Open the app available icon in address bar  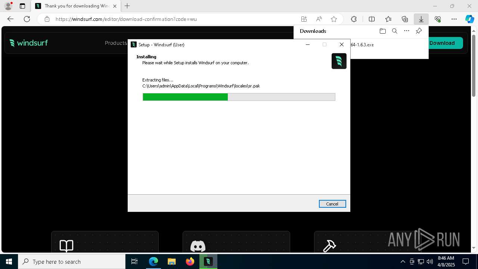pos(304,19)
